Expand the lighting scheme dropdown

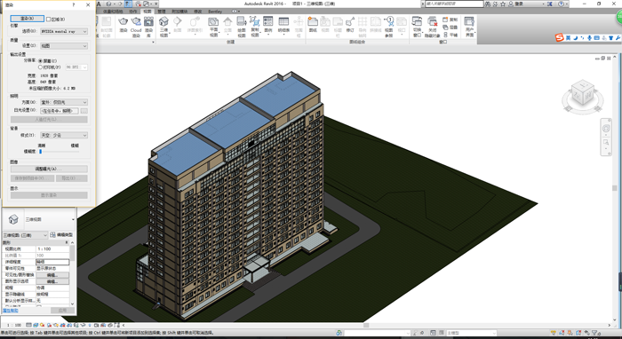pyautogui.click(x=64, y=102)
